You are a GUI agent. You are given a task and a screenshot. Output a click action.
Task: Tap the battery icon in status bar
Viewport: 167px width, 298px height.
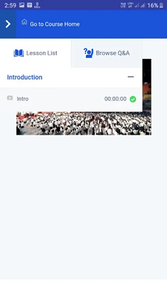(x=161, y=5)
